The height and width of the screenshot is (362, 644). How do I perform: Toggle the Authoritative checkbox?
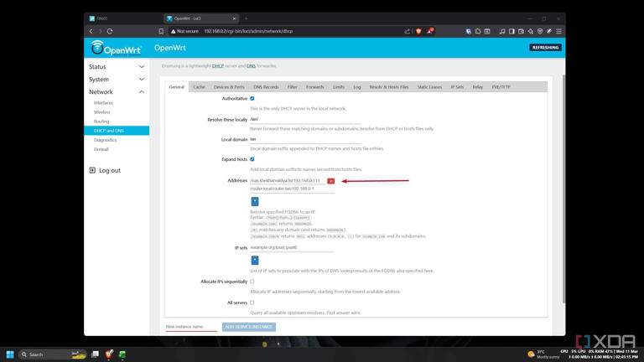[252, 99]
